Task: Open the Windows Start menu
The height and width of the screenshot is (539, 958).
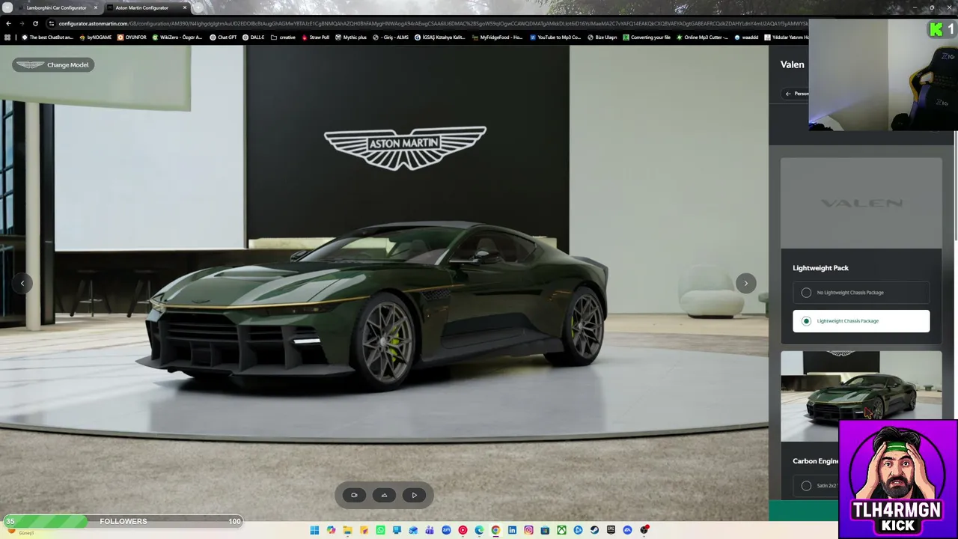Action: [314, 530]
